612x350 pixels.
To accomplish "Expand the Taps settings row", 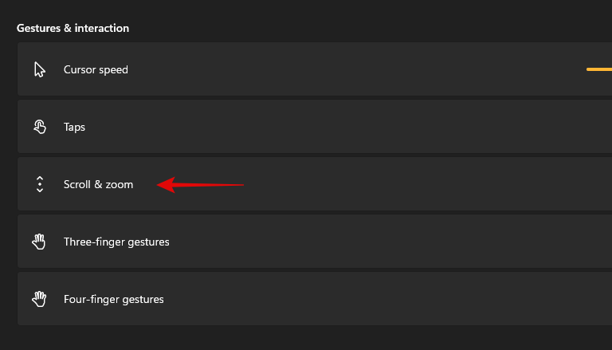I will [x=319, y=127].
